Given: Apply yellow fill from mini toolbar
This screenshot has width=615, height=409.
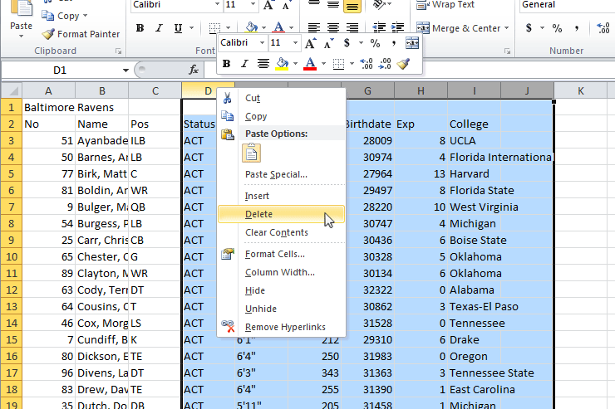Looking at the screenshot, I should click(282, 63).
